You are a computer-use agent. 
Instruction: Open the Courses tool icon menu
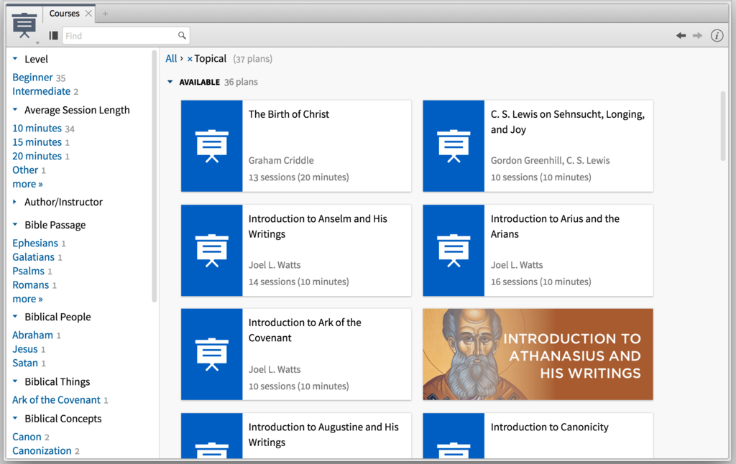click(24, 26)
